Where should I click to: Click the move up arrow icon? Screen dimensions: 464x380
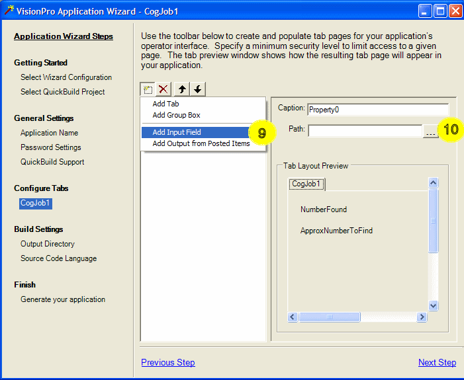click(183, 89)
